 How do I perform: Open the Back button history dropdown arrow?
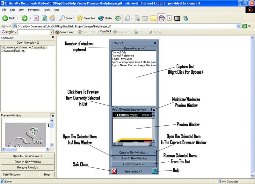(x=18, y=18)
